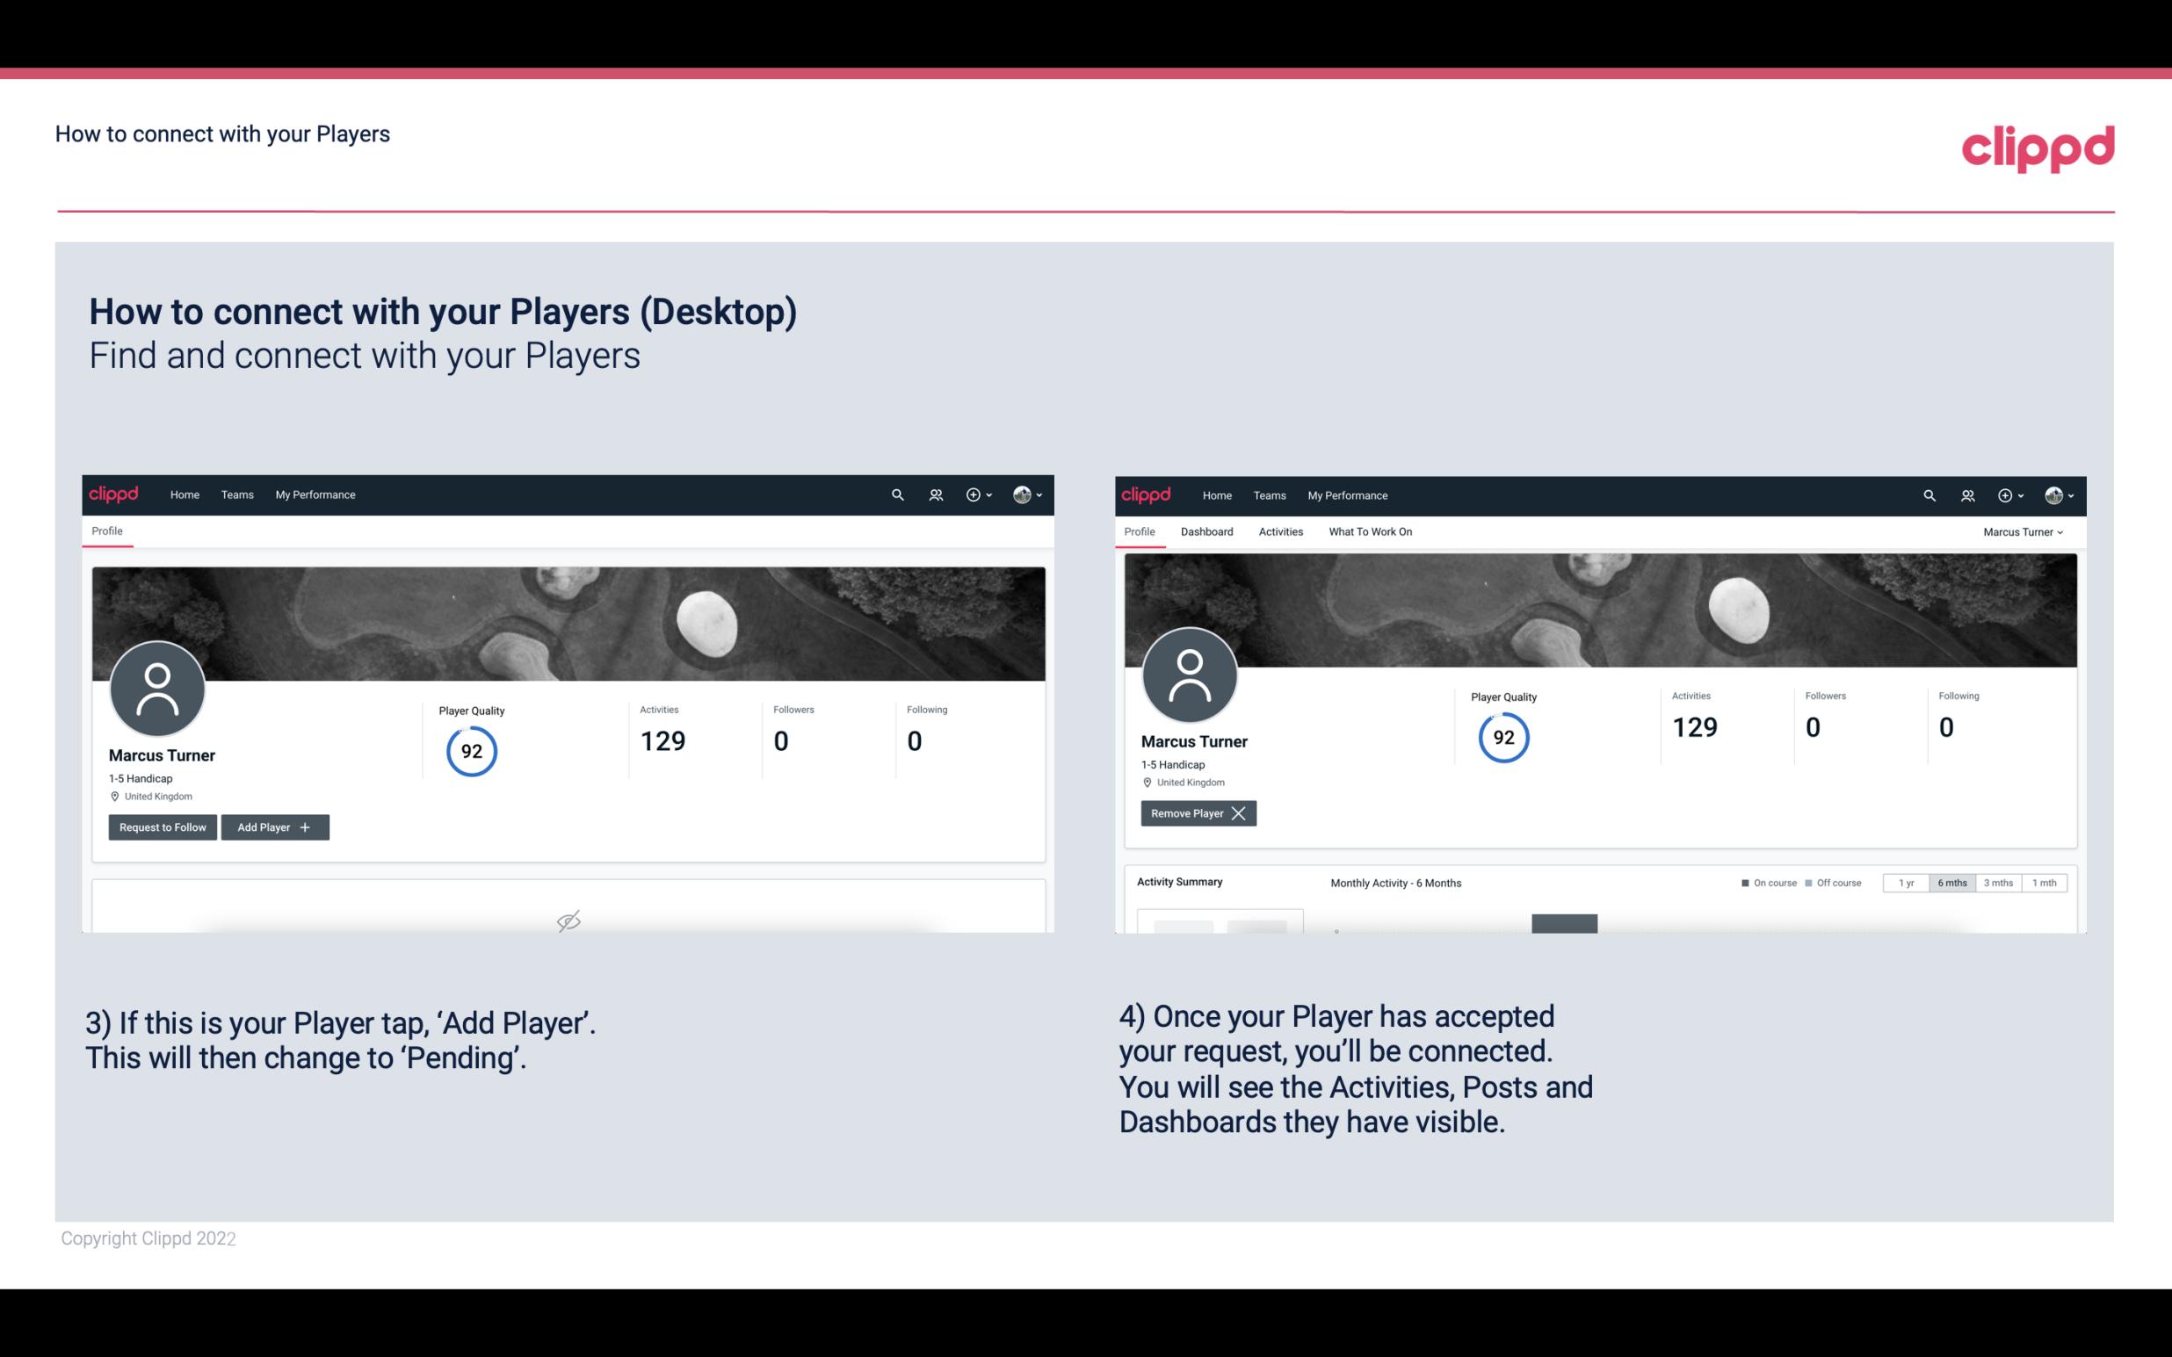
Task: Click the Clippd logo icon top-left
Action: 114,494
